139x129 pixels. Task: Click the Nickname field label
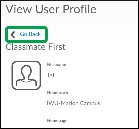point(57,64)
